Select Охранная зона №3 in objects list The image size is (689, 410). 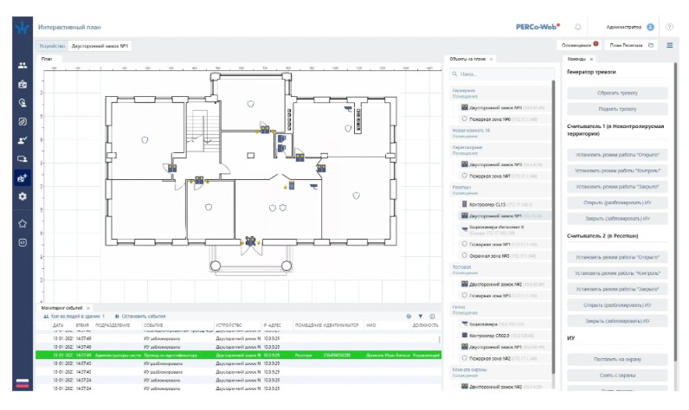490,256
